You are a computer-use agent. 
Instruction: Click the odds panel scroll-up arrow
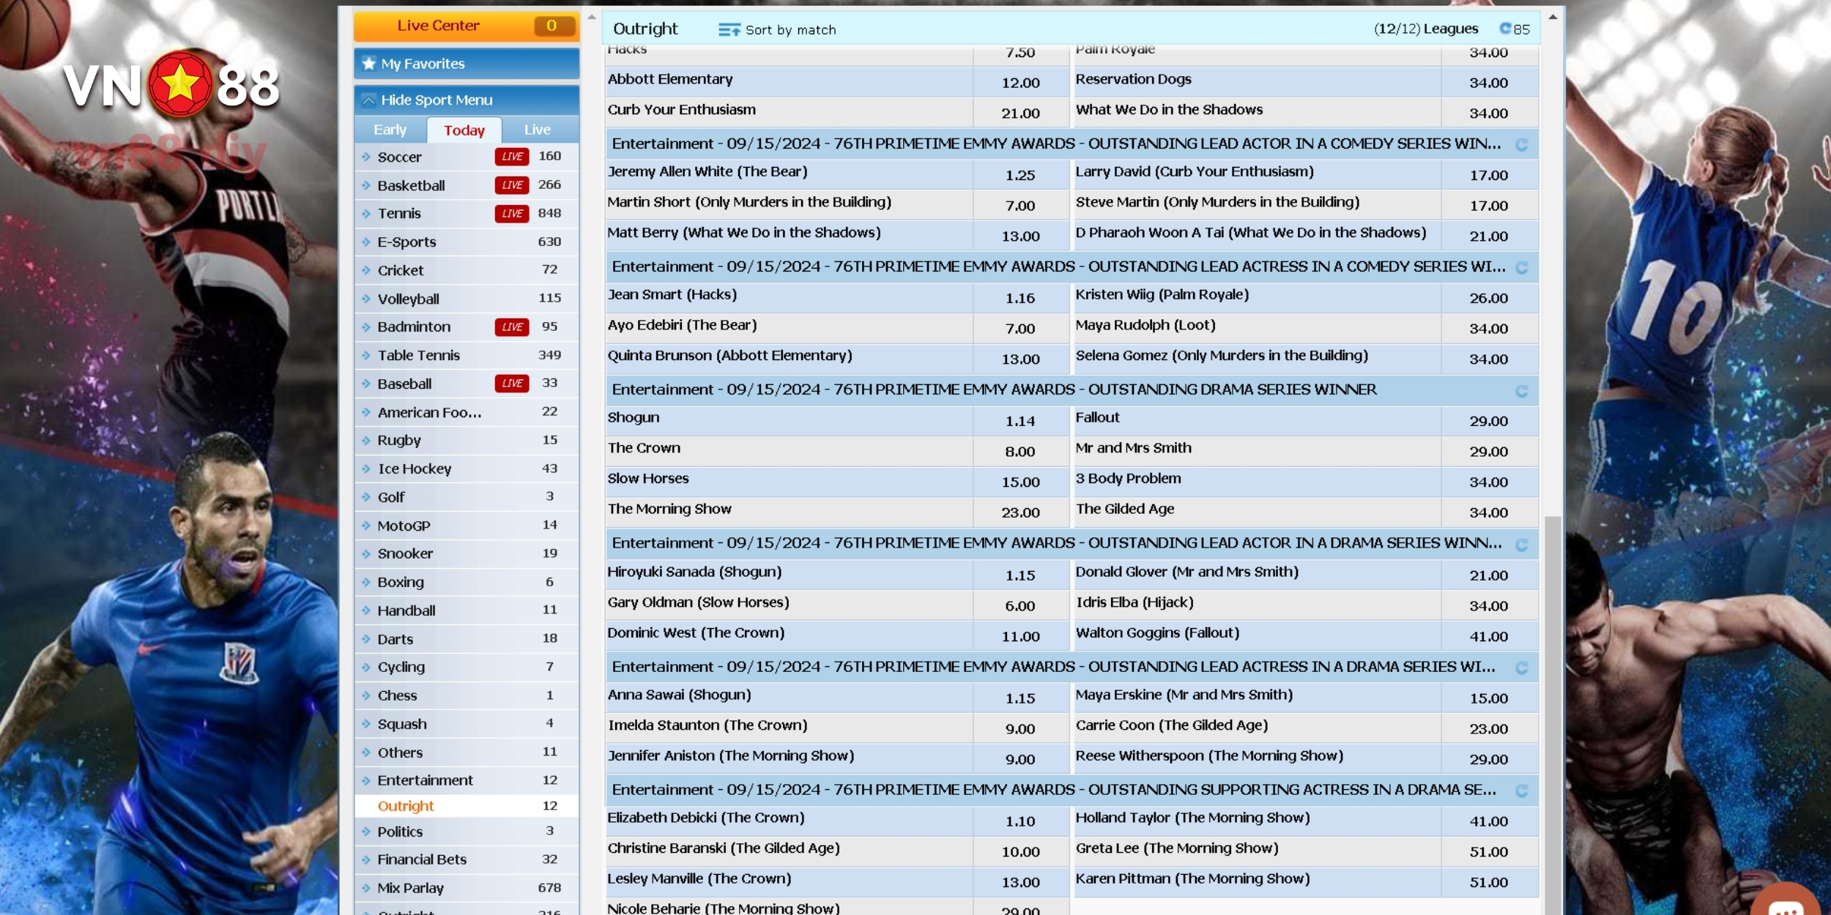tap(1552, 16)
